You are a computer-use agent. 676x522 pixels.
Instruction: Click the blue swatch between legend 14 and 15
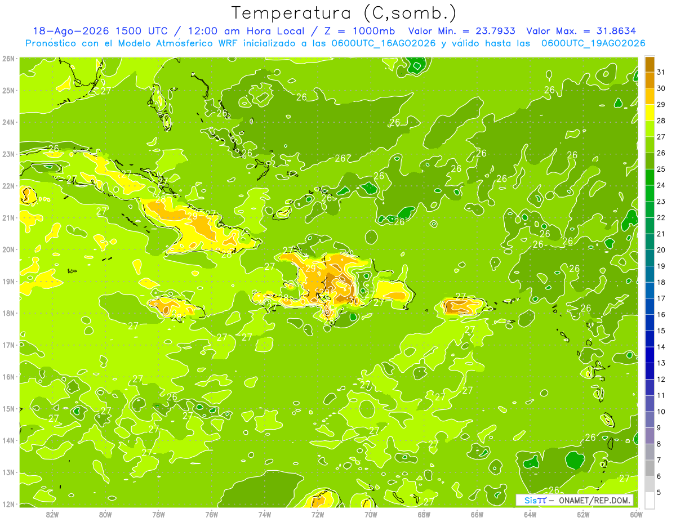point(650,339)
